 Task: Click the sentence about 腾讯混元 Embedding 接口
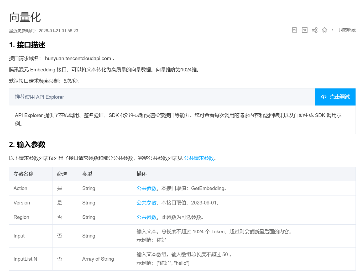(x=105, y=70)
